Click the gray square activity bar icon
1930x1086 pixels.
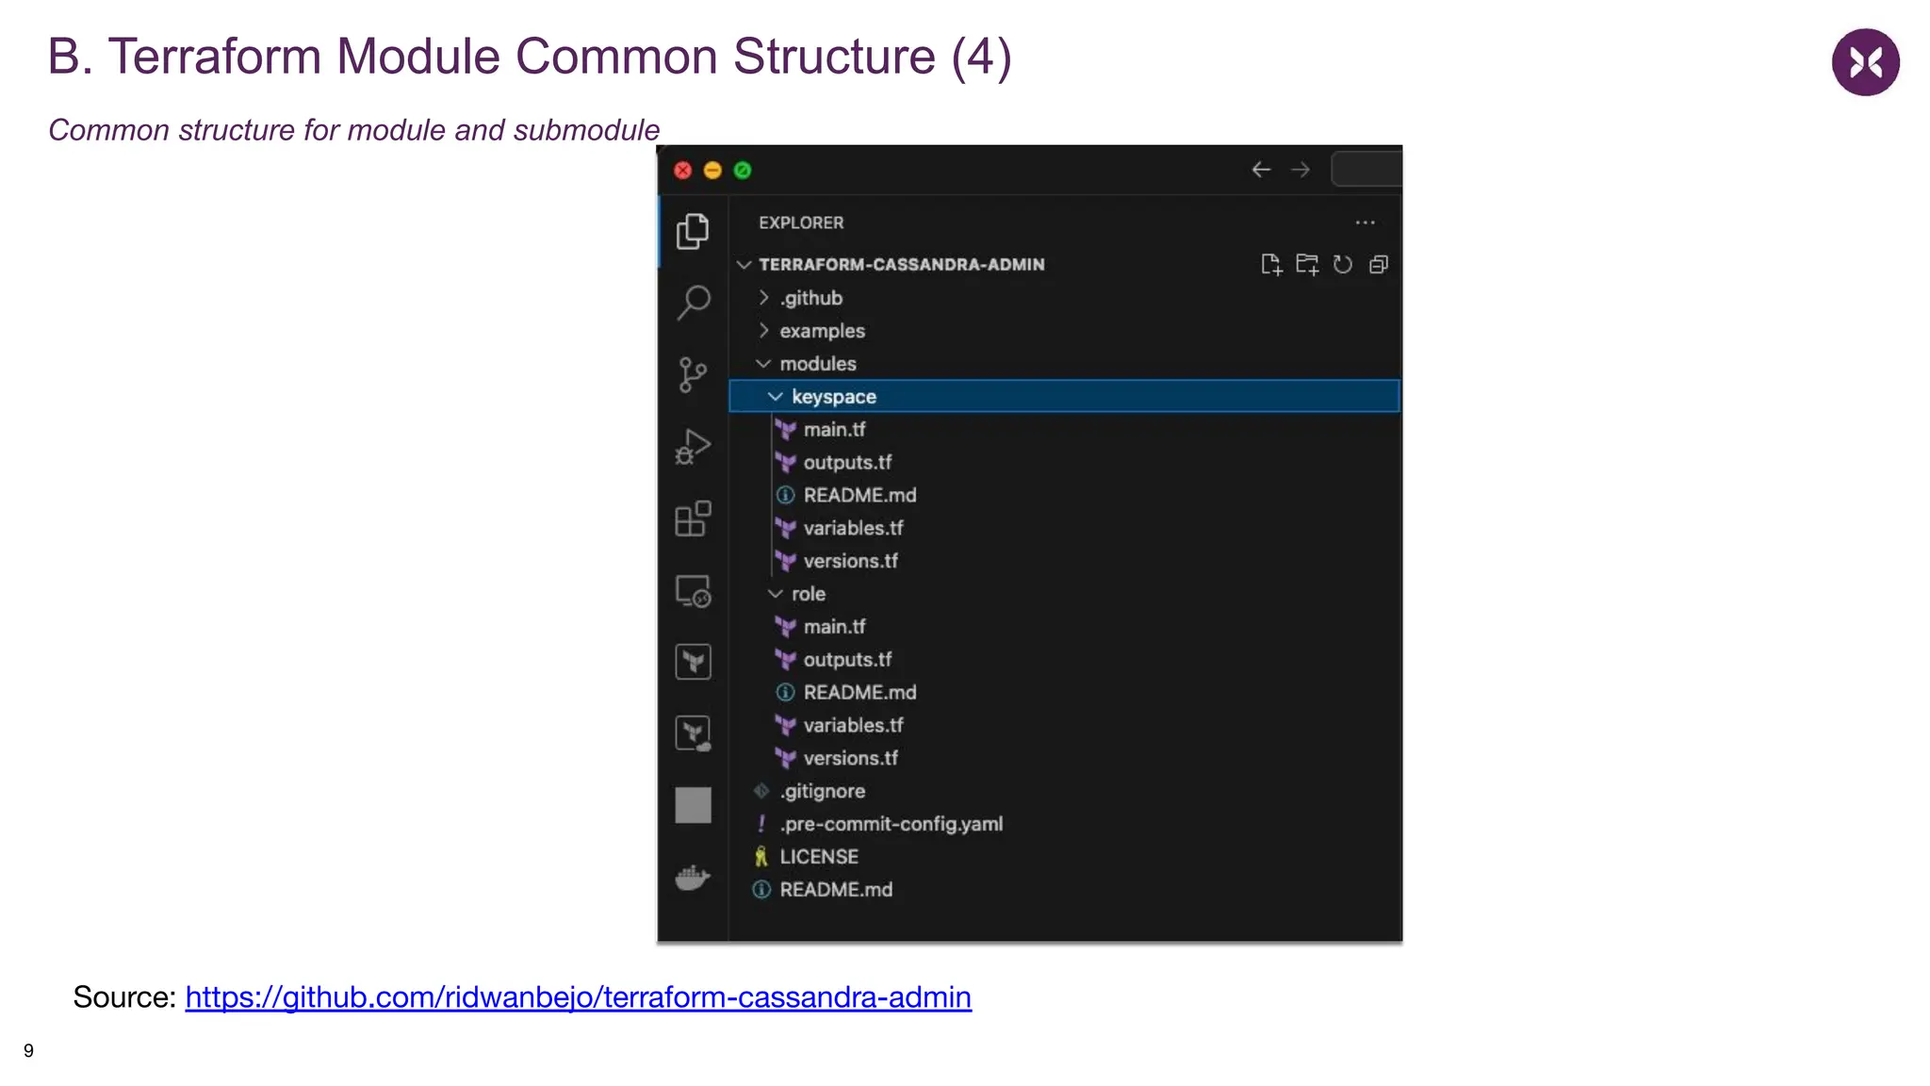693,806
